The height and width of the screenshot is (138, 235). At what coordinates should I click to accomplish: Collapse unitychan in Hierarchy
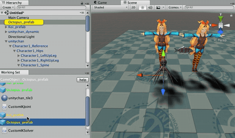6,41
